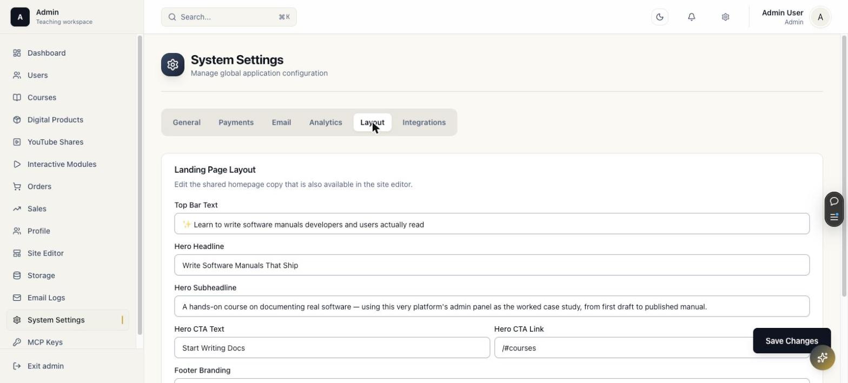Image resolution: width=848 pixels, height=383 pixels.
Task: Open notifications with the bell icon
Action: click(x=691, y=17)
